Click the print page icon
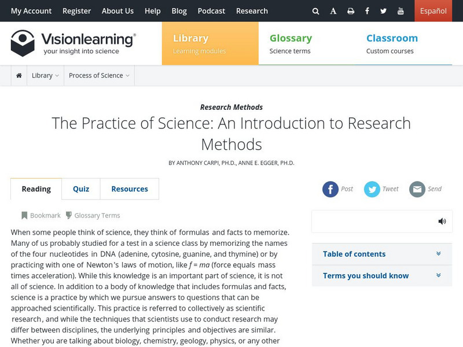463x347 pixels. click(350, 11)
